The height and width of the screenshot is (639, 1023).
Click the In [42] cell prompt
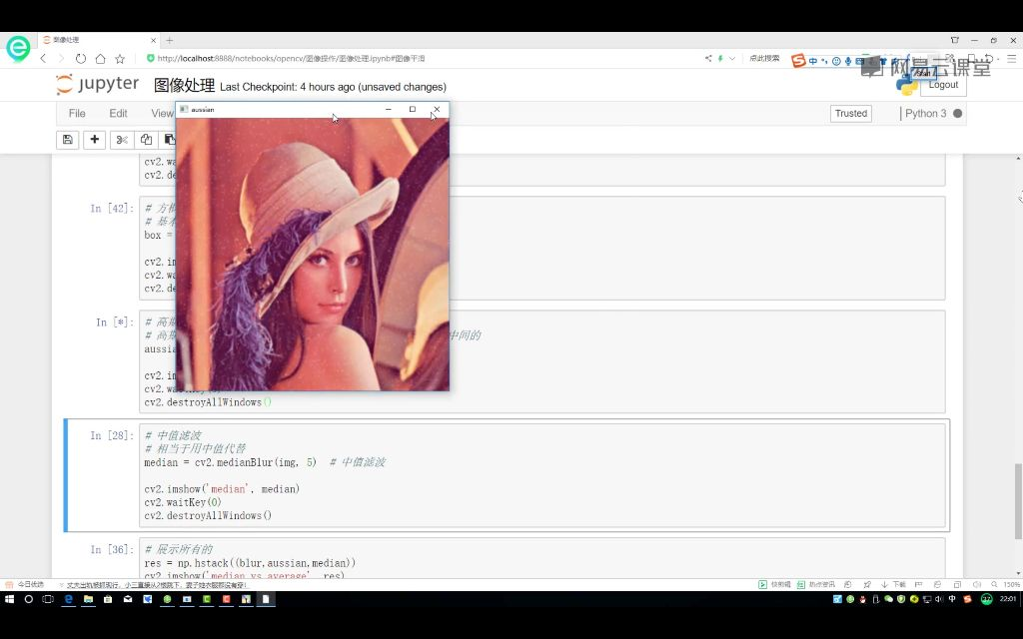click(112, 209)
